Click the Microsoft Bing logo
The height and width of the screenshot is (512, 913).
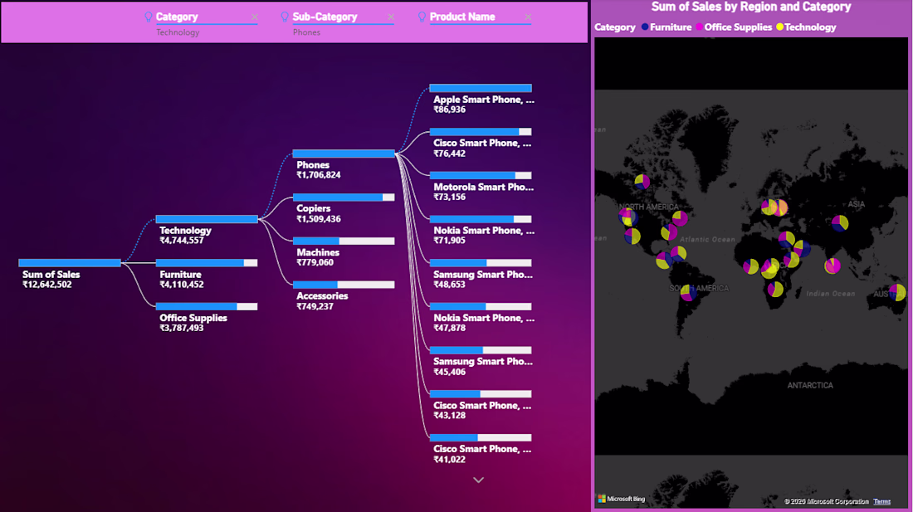tap(622, 500)
